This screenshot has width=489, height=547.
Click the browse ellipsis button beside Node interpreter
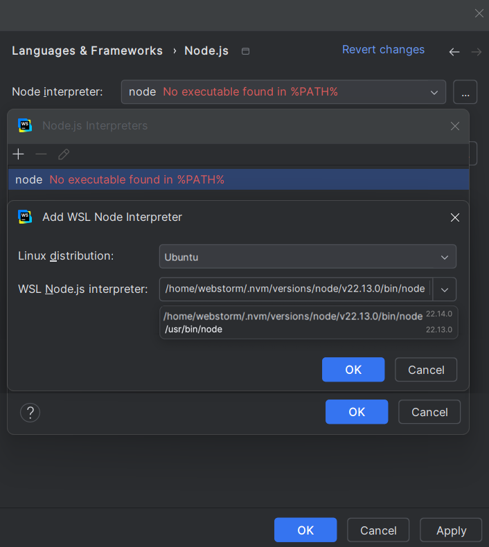(465, 92)
